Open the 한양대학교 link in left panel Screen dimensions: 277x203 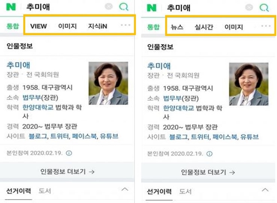click(x=38, y=107)
